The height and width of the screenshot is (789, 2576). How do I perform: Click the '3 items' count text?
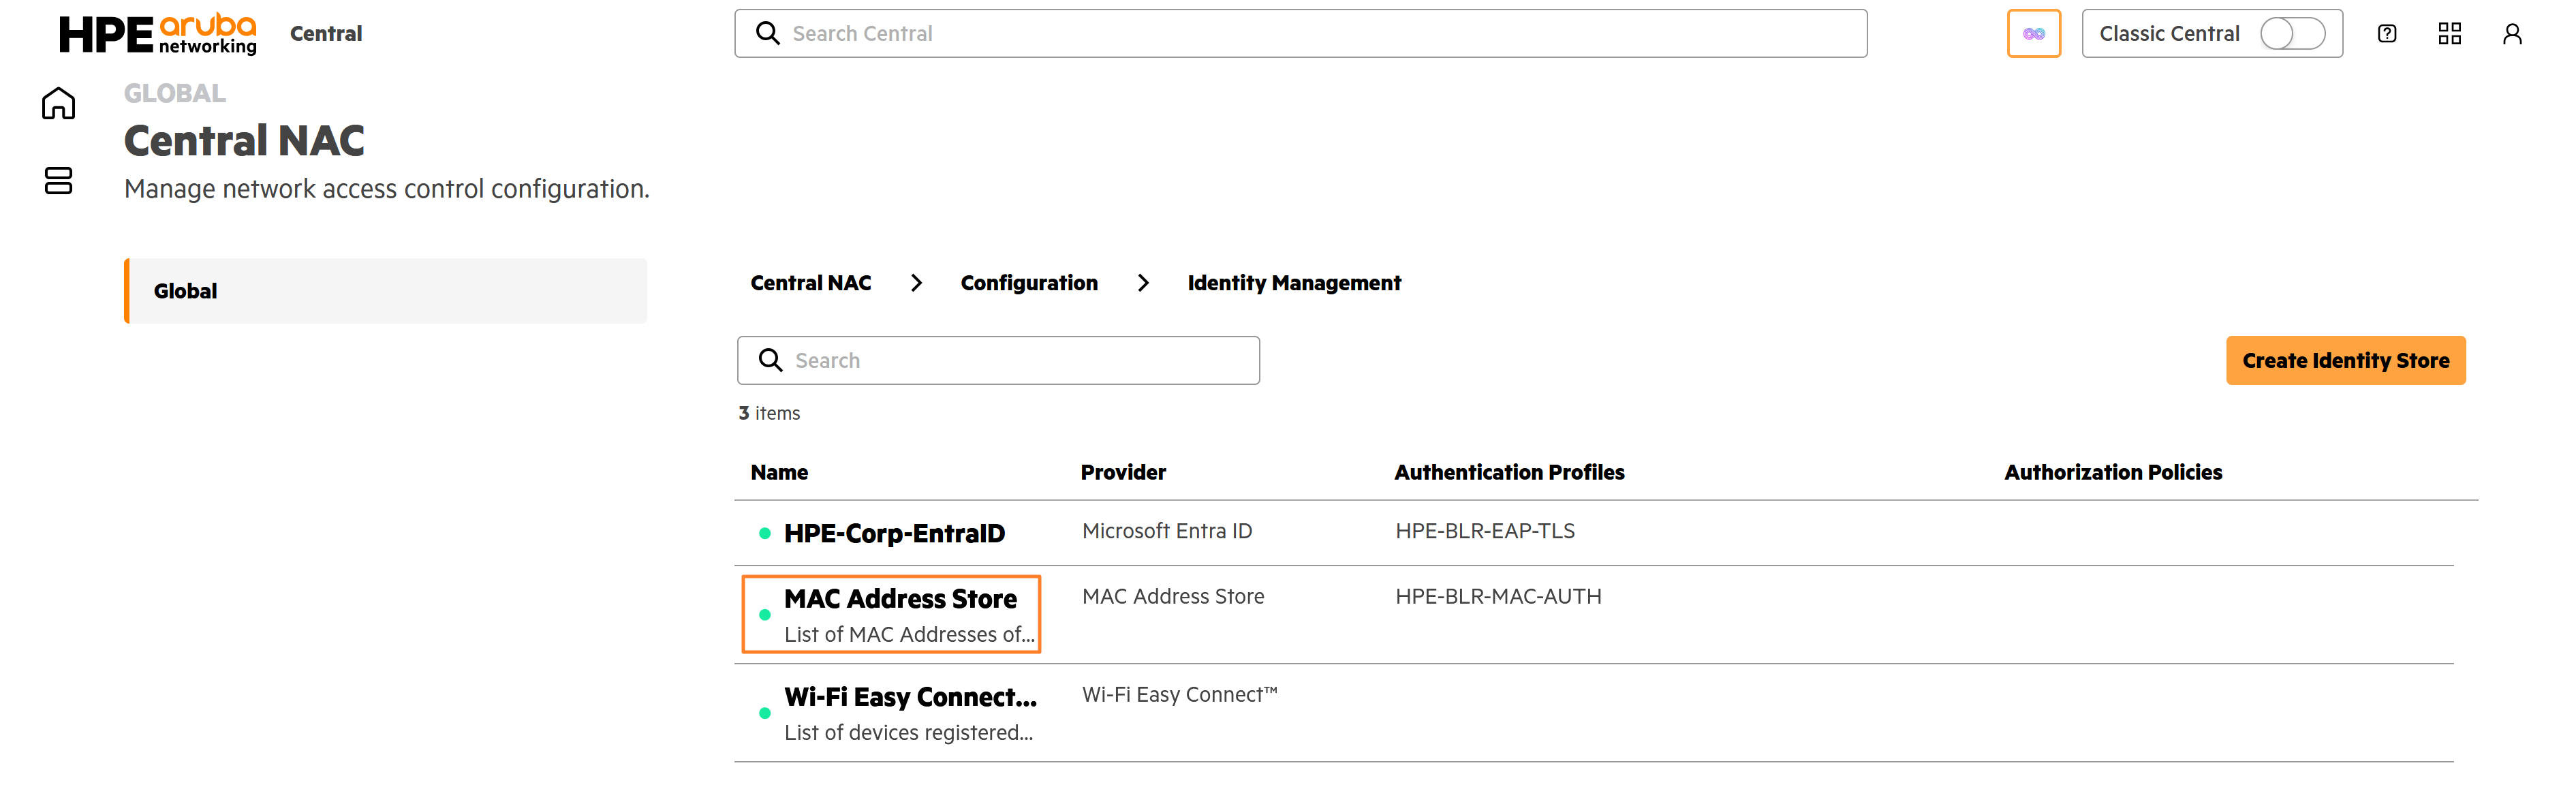point(769,413)
